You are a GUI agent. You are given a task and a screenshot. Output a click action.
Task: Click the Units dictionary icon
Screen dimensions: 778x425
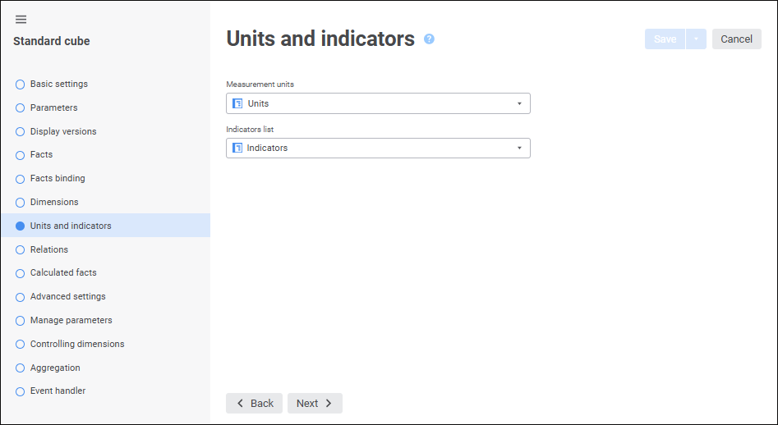237,103
